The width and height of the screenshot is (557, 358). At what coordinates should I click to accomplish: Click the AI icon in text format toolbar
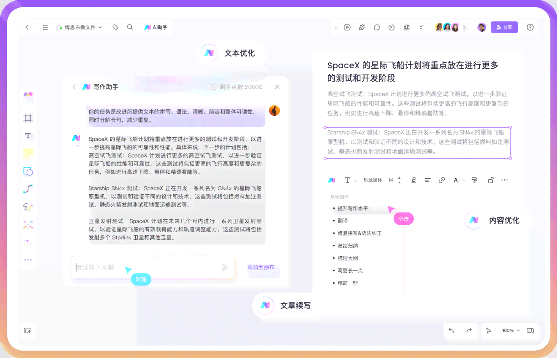[x=332, y=180]
